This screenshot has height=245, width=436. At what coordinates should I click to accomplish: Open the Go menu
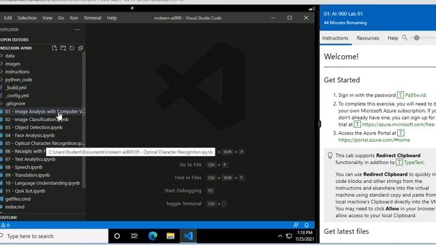point(61,18)
